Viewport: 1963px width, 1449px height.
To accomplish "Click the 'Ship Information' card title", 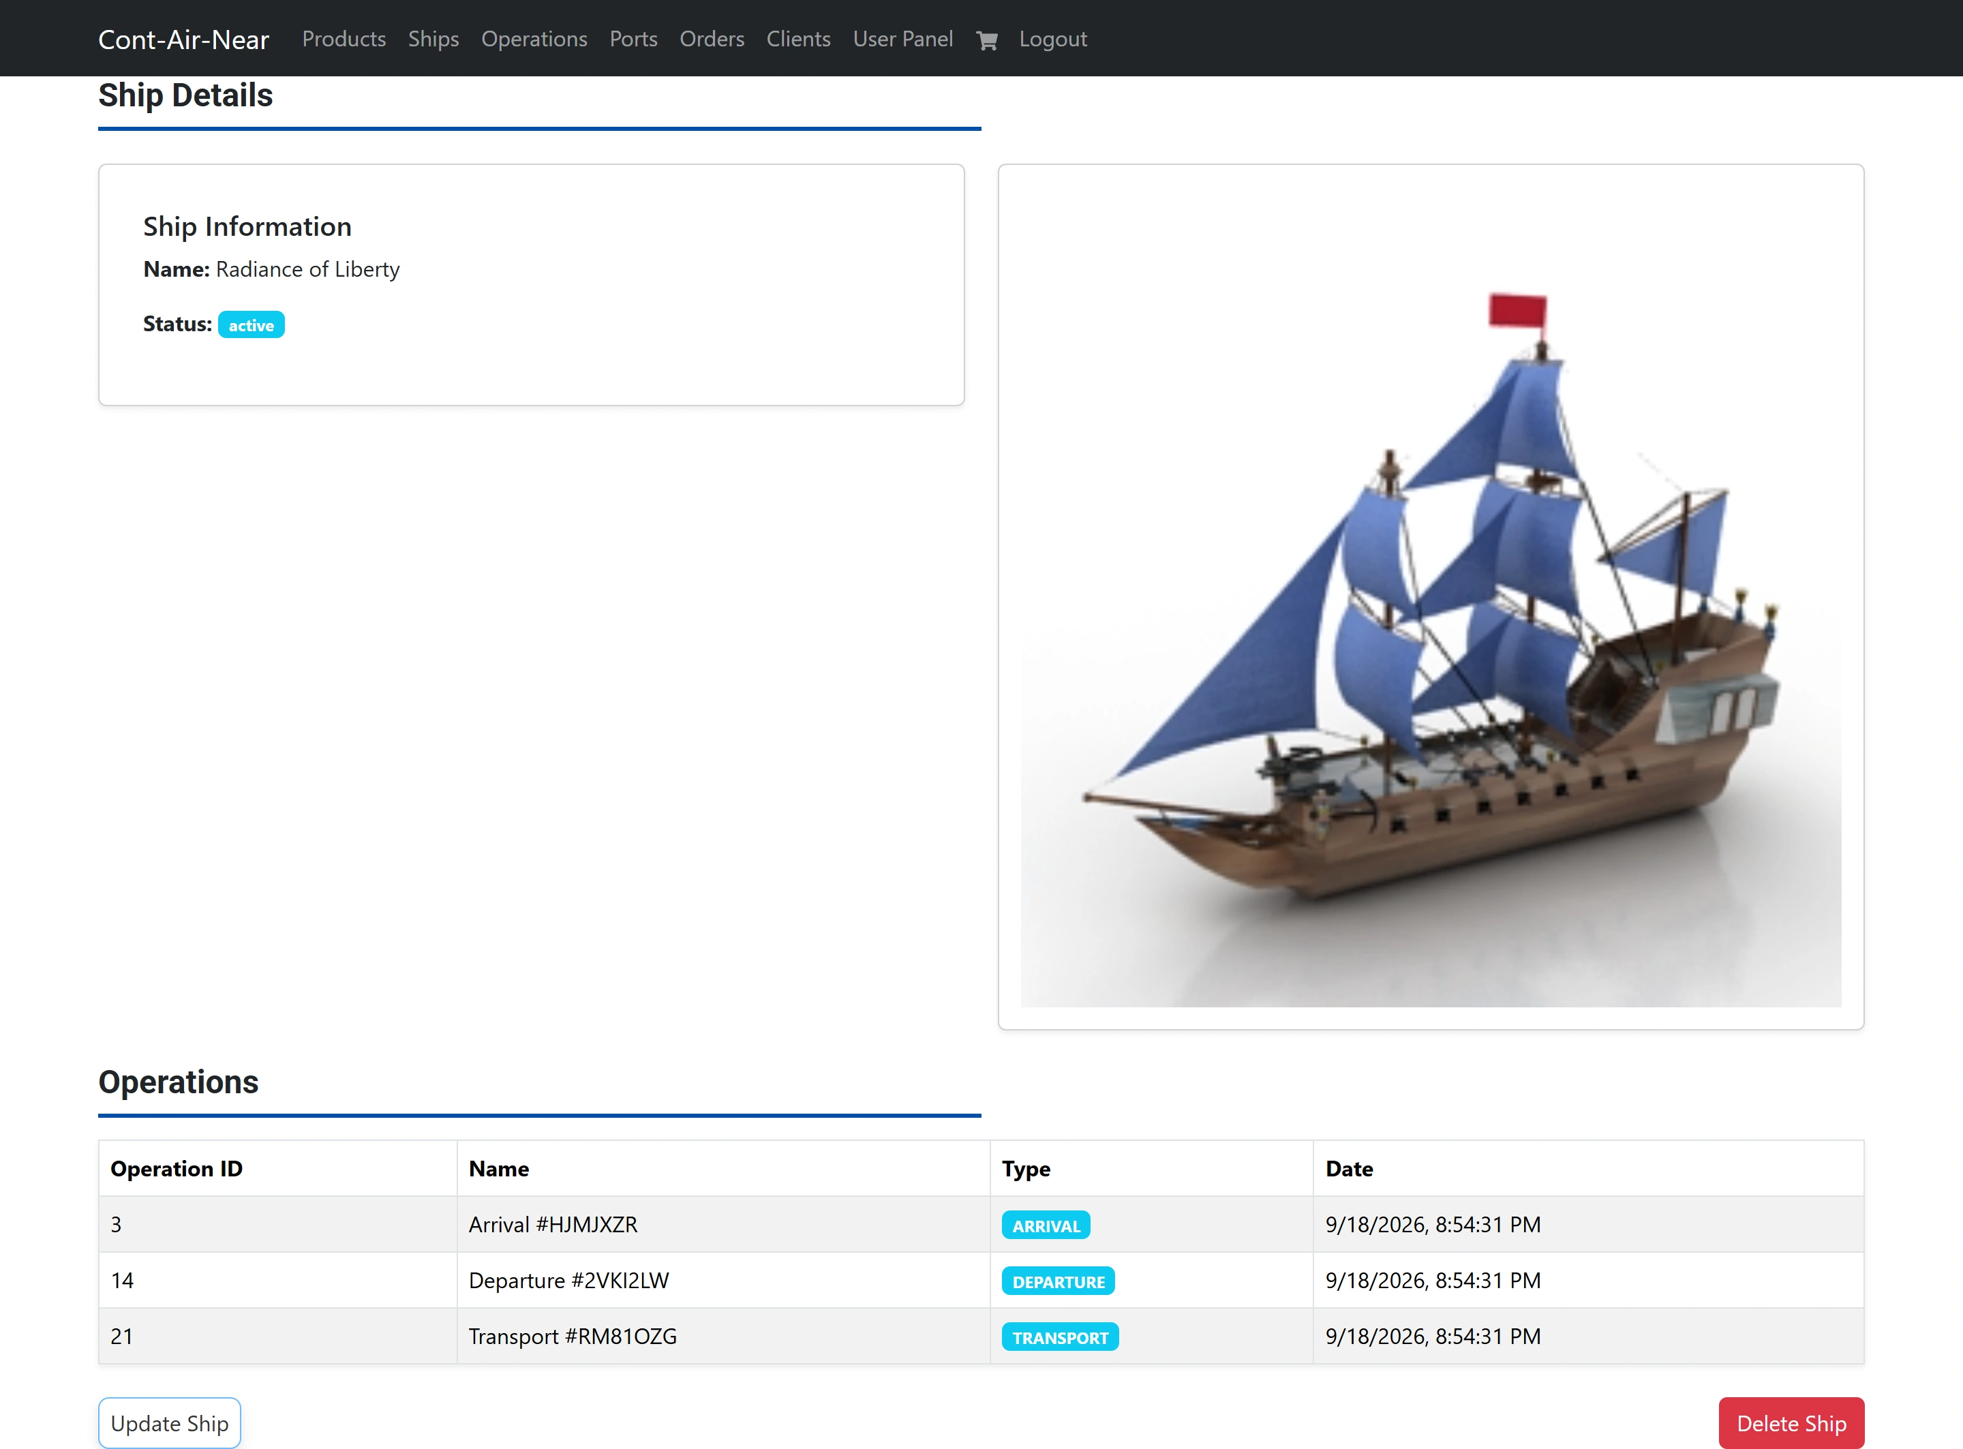I will point(247,226).
